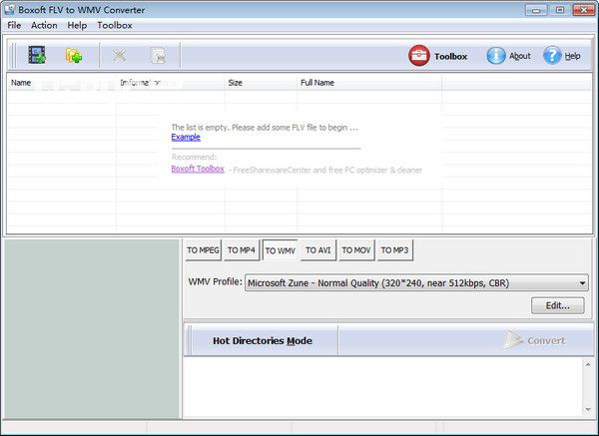Sort by the Information column header
This screenshot has height=436, width=599.
(x=170, y=83)
